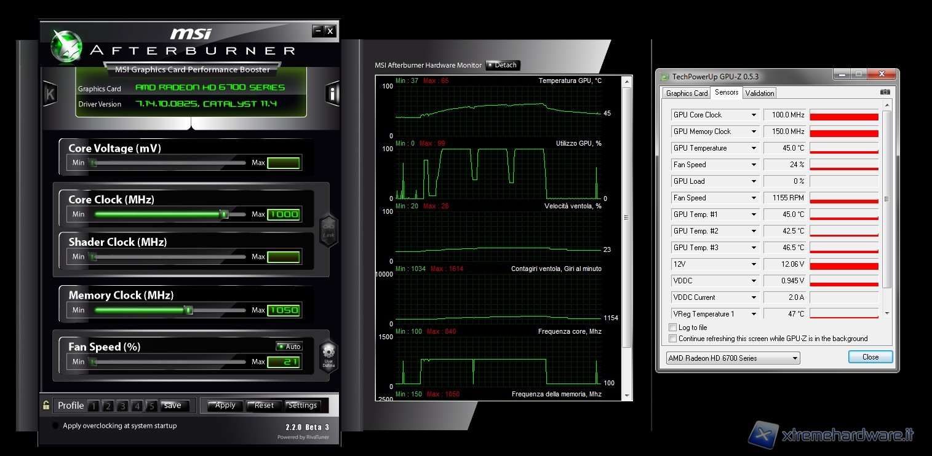Click the GPU-Z sensors list scrollbar
Screen dimensions: 932x456
click(886, 209)
